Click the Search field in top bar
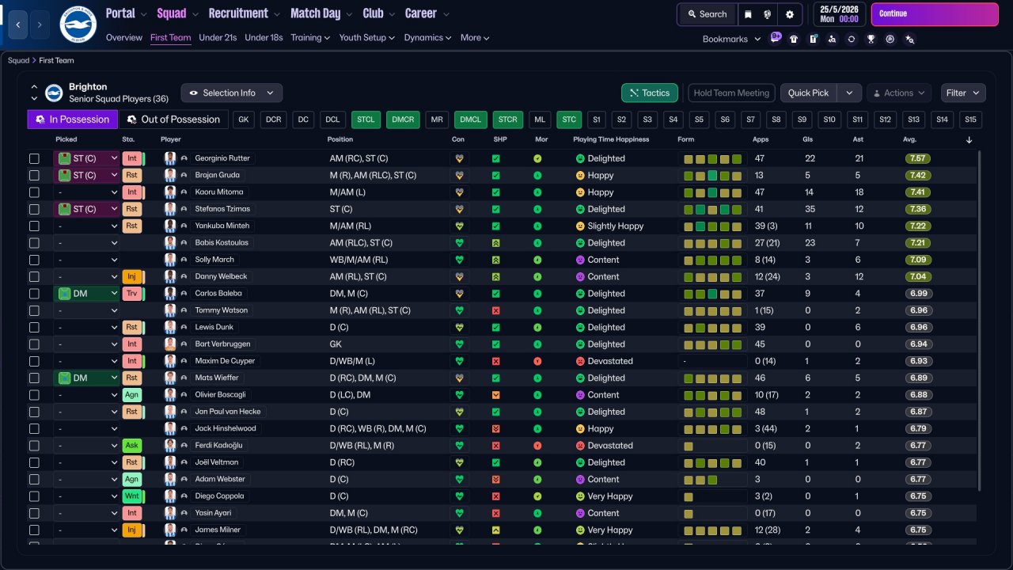Screen dimensions: 1013x570 click(x=707, y=14)
